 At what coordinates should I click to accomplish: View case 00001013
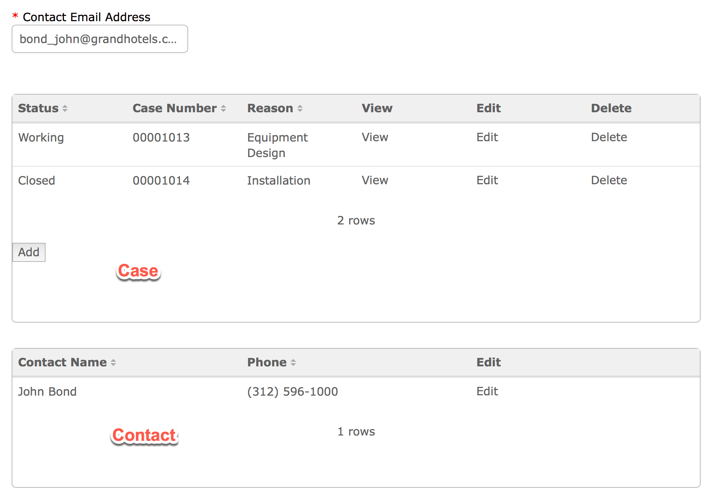pos(375,137)
